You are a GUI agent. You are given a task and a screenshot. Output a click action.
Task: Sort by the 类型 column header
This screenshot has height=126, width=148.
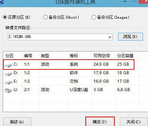[45, 56]
